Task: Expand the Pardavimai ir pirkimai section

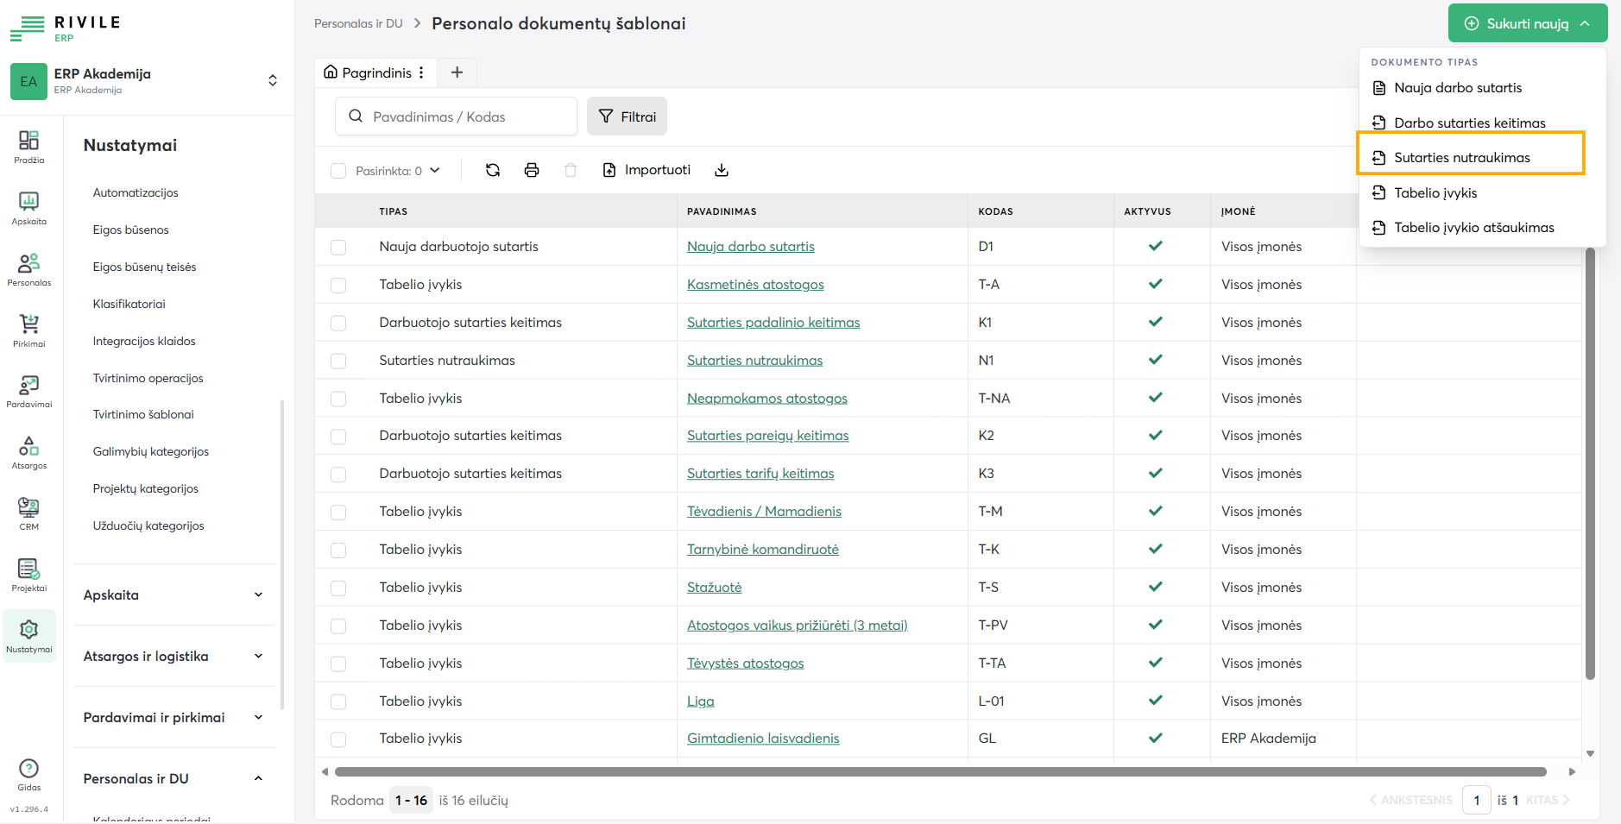Action: coord(174,717)
